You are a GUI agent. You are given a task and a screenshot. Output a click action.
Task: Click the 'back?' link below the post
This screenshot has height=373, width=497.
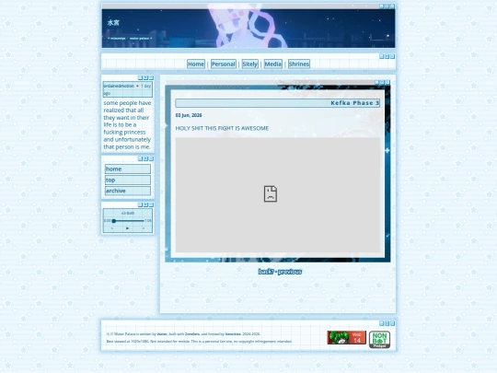(266, 272)
